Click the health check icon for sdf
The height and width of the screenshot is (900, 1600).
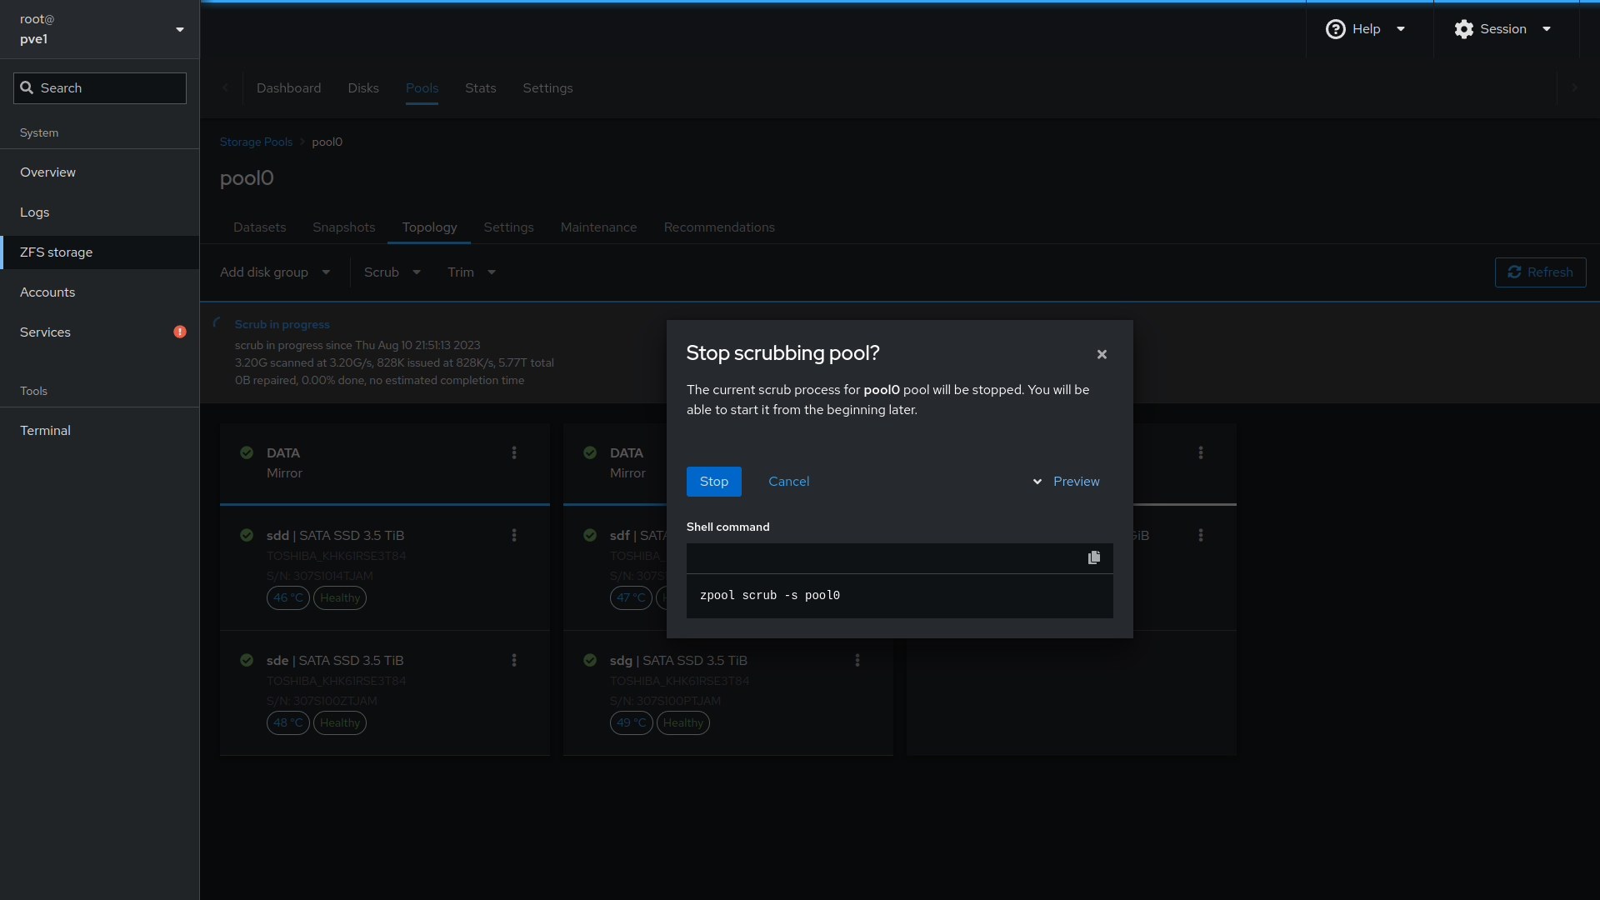590,535
